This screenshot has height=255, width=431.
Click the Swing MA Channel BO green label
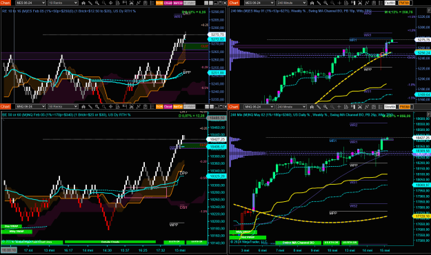click(x=298, y=243)
